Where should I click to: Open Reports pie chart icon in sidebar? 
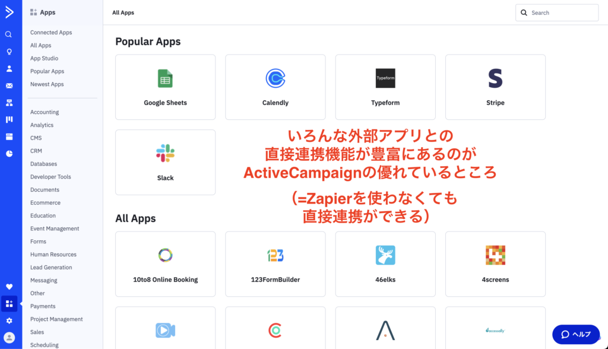[9, 154]
